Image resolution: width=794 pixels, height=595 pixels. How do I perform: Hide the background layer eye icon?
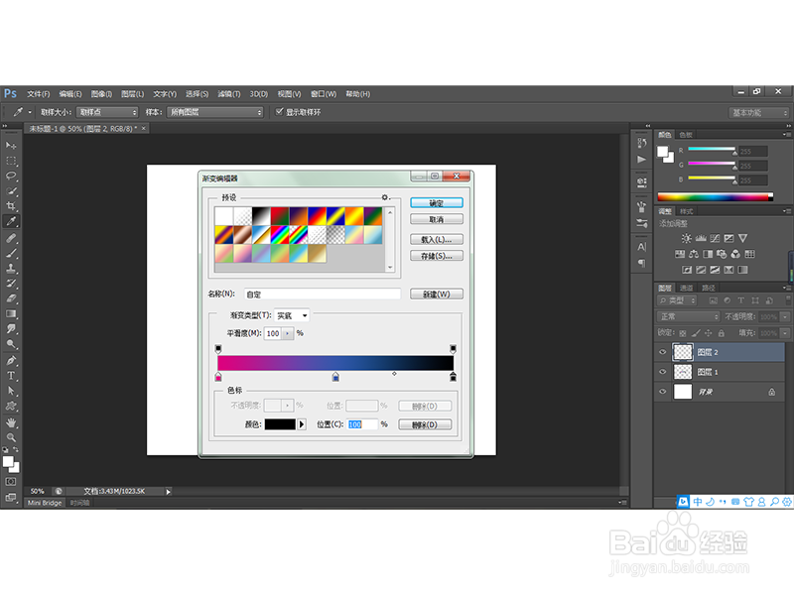(x=662, y=392)
